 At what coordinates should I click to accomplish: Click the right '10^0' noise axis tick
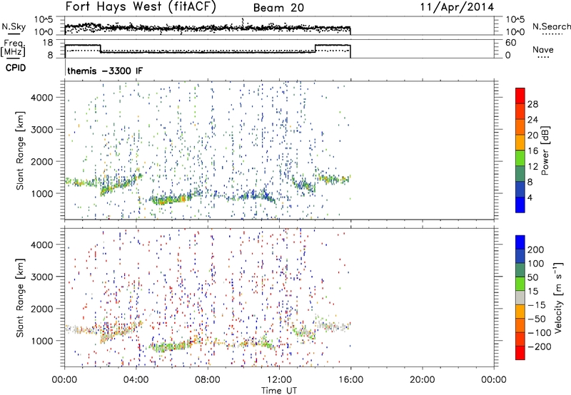[x=515, y=32]
